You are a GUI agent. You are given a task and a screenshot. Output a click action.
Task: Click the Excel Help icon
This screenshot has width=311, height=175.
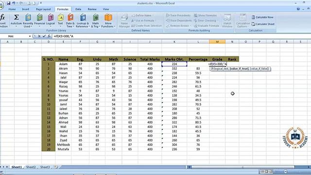(x=298, y=9)
